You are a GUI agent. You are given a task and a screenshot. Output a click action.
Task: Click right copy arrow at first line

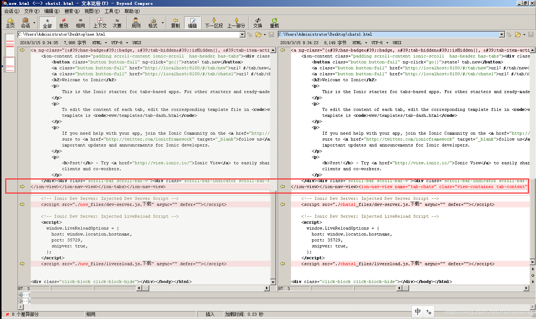pyautogui.click(x=282, y=50)
